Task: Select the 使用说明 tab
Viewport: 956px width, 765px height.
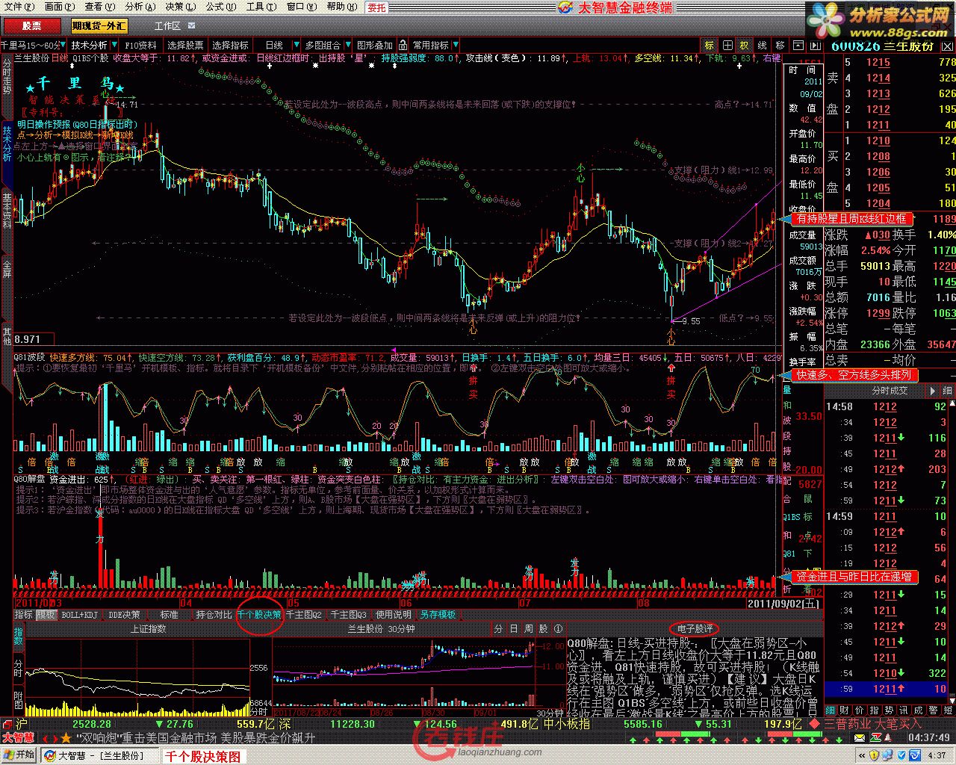Action: pos(393,615)
